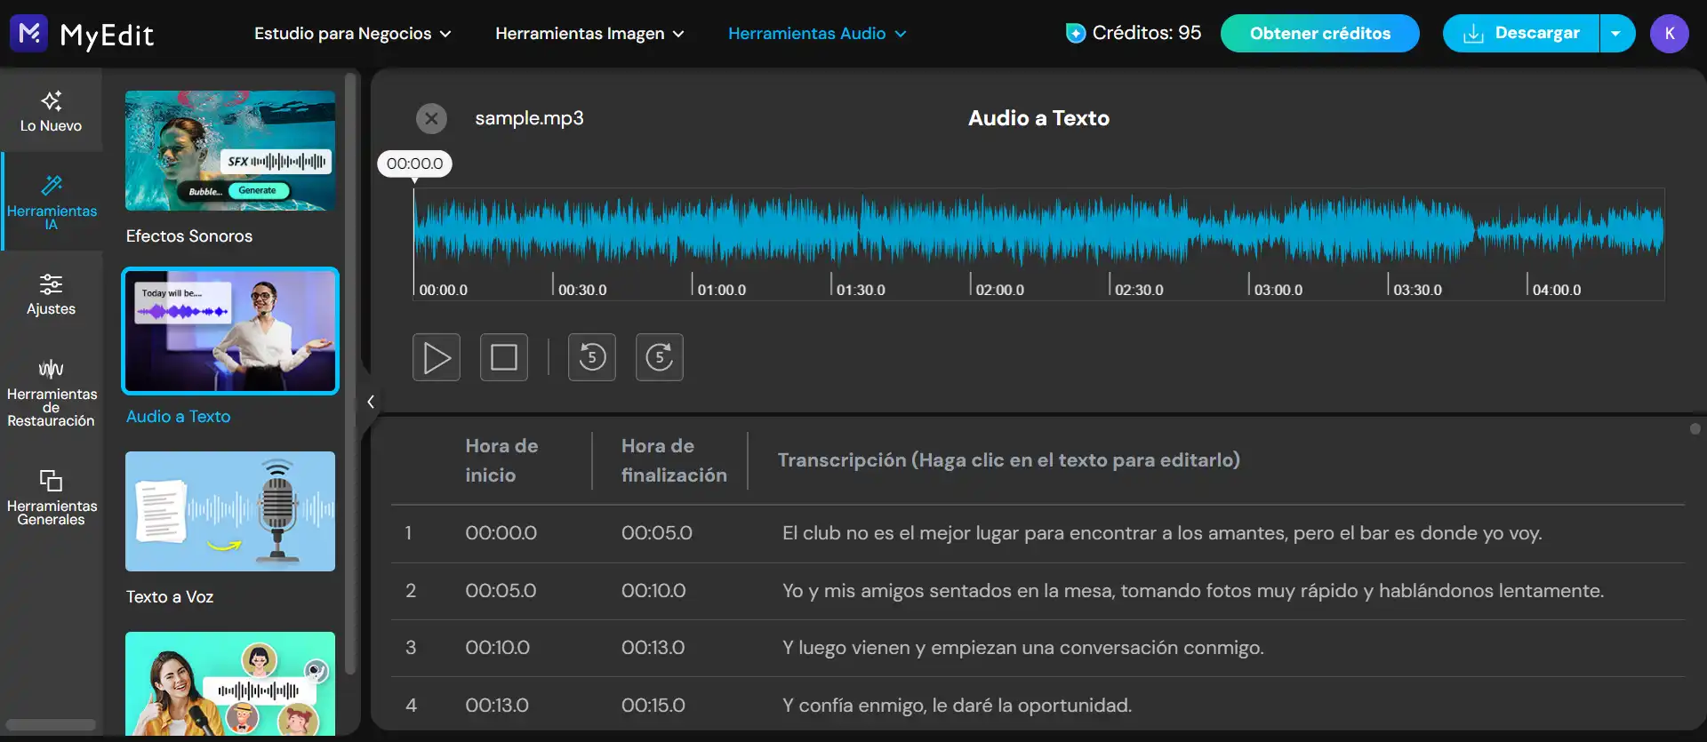Remove sample.mp3 with the X icon
This screenshot has width=1707, height=742.
point(431,118)
